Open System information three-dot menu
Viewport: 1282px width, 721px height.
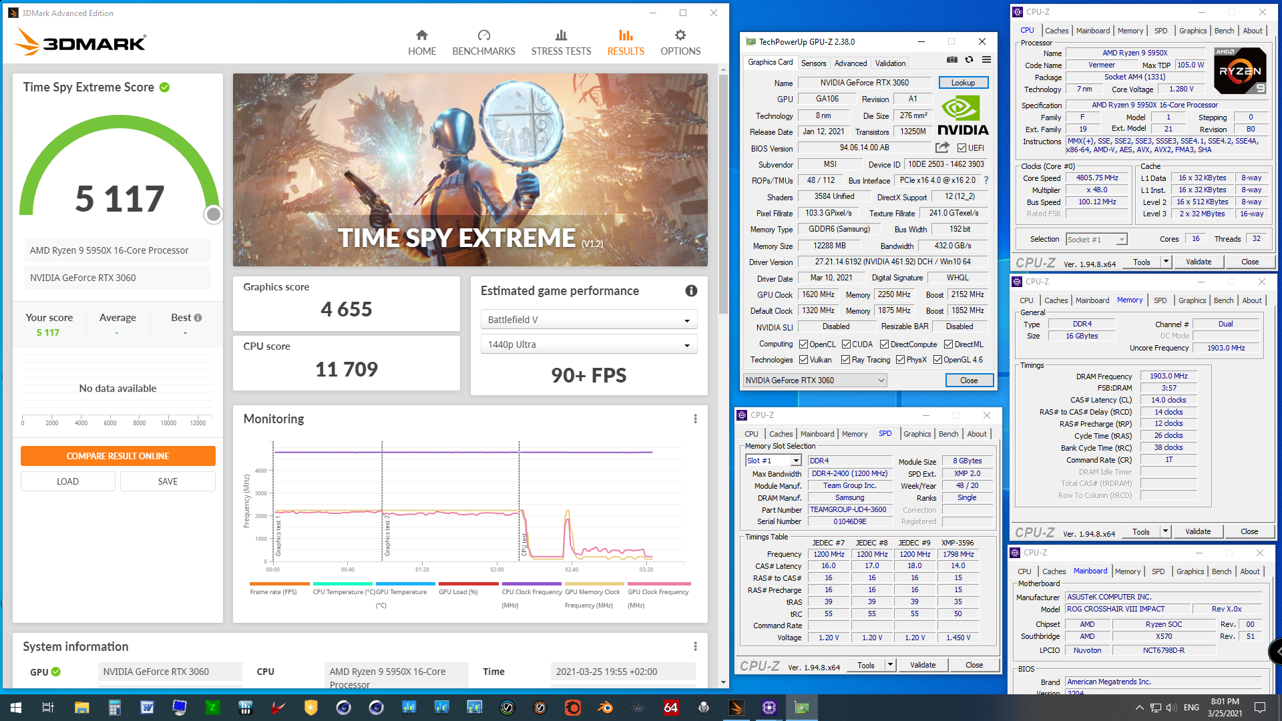pyautogui.click(x=695, y=646)
